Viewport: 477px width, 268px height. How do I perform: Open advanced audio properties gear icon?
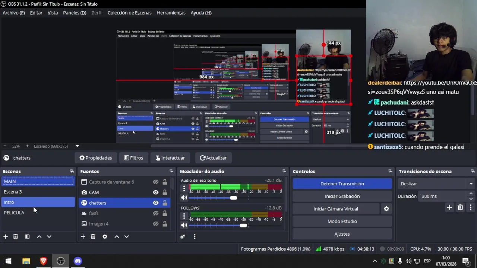[x=183, y=237]
